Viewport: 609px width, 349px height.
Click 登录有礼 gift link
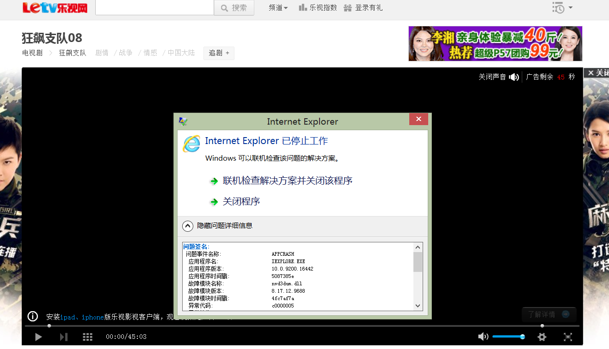[x=363, y=8]
